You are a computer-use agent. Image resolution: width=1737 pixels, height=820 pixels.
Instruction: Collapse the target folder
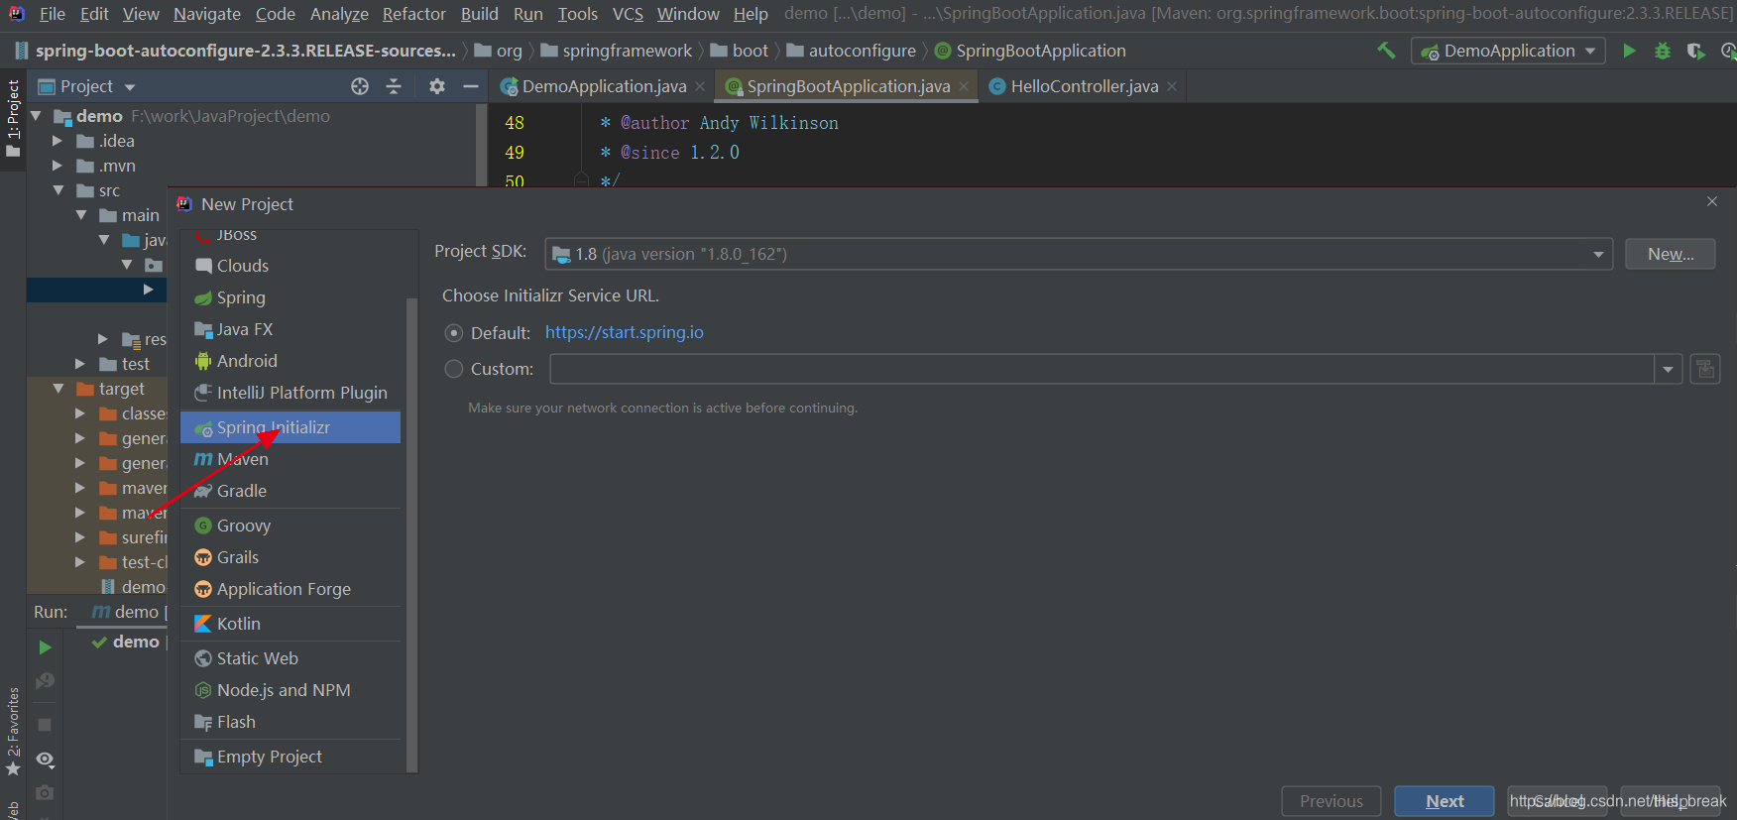coord(58,389)
